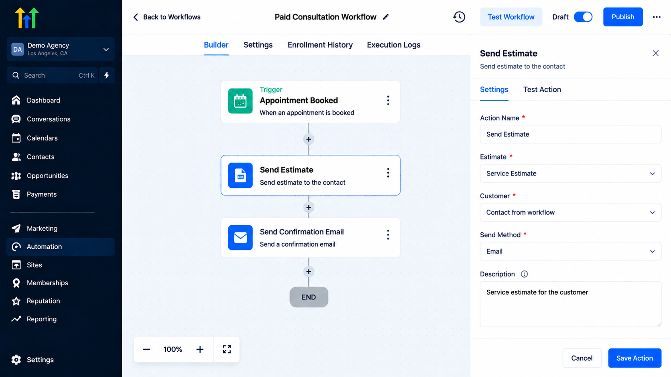Open the Settings gear in sidebar
This screenshot has height=377, width=671.
pyautogui.click(x=16, y=360)
